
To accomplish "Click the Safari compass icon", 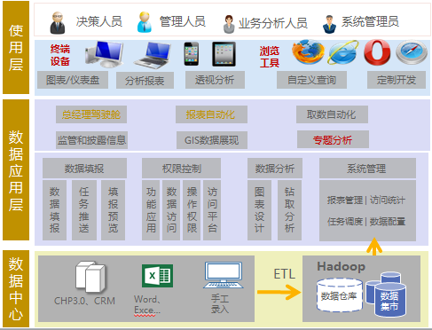I will 412,52.
